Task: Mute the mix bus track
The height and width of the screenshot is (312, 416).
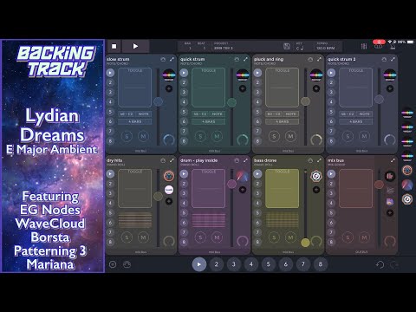Action: (x=364, y=237)
